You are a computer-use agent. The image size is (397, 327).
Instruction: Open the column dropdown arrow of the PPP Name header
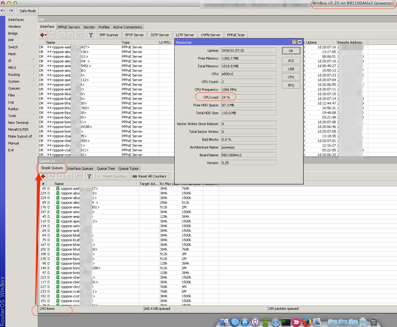click(x=119, y=42)
